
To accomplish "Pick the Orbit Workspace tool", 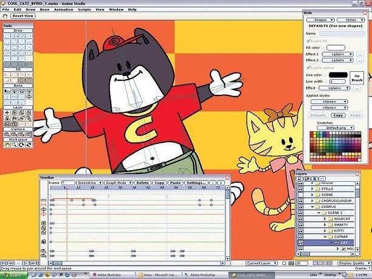I will (x=29, y=145).
